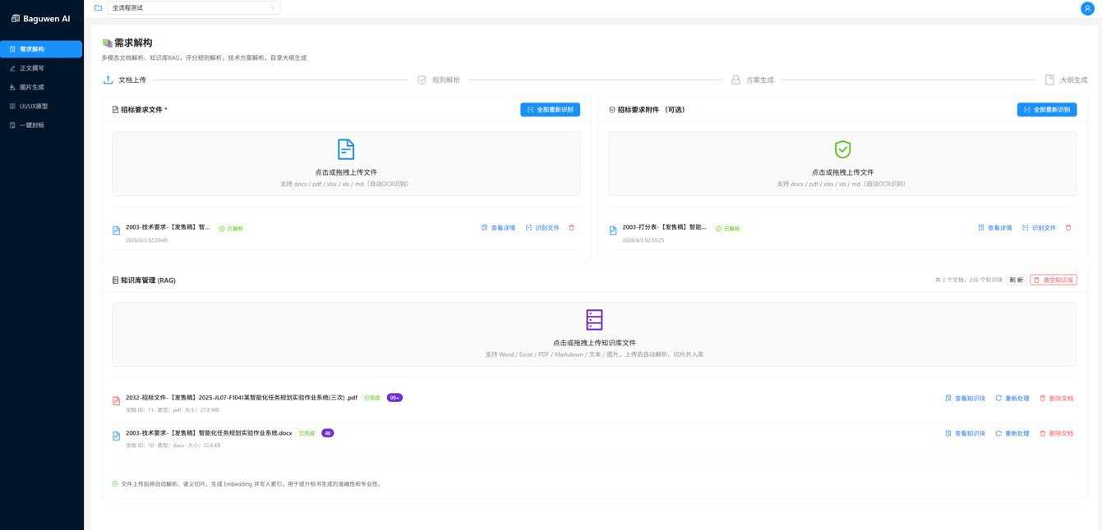Screen dimensions: 1102x530
Task: Click 删除文档 for the 2032-招标文件 PDF
Action: coord(1057,398)
